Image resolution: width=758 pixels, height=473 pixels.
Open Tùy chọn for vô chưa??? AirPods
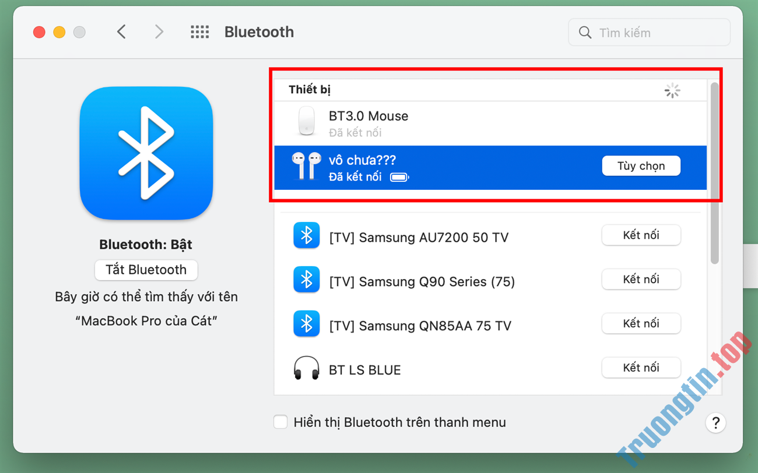click(x=641, y=166)
